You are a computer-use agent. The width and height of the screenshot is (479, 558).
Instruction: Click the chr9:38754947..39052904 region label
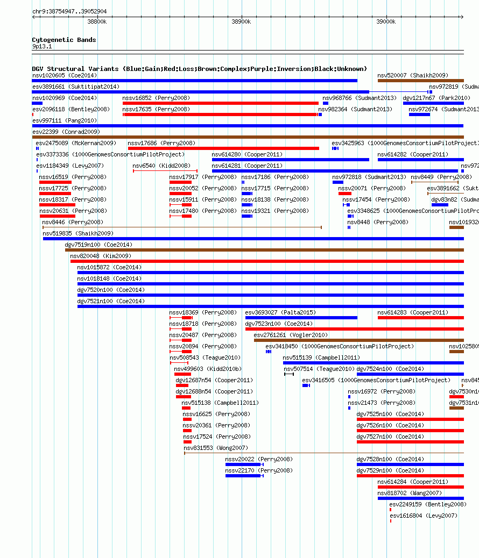click(69, 11)
